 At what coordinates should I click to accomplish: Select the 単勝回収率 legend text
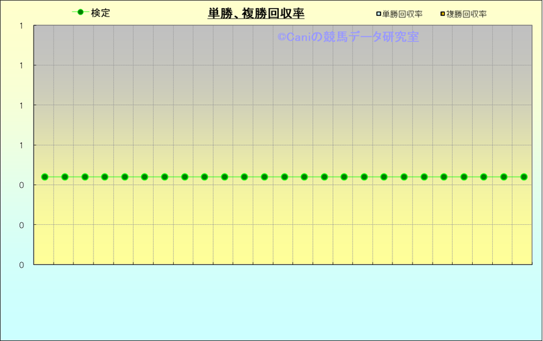pyautogui.click(x=402, y=13)
